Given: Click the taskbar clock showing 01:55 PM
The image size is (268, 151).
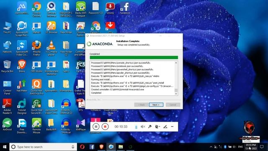Looking at the screenshot, I should click(251, 147).
